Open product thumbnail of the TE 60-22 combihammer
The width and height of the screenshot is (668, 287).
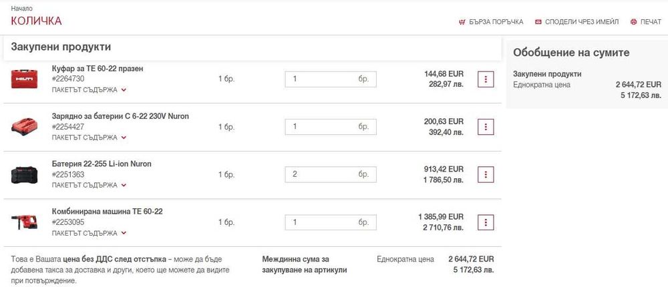pyautogui.click(x=24, y=222)
